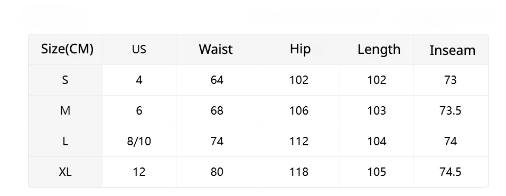
Task: Click the waist value 80 cell
Action: 217,172
